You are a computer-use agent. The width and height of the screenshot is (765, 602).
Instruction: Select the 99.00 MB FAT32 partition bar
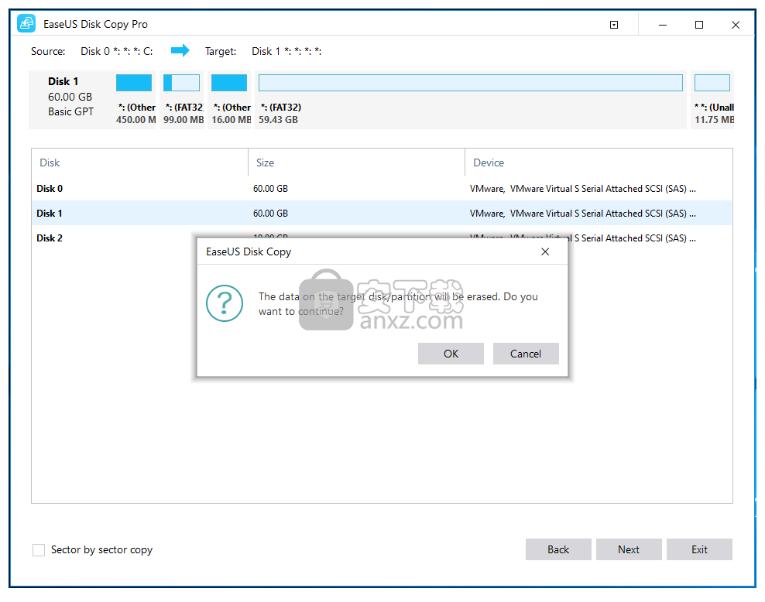pyautogui.click(x=181, y=83)
